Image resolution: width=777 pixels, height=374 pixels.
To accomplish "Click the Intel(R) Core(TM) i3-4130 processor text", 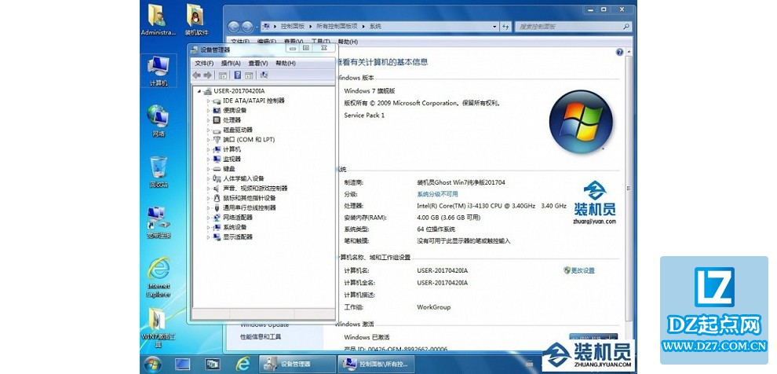I will click(491, 205).
